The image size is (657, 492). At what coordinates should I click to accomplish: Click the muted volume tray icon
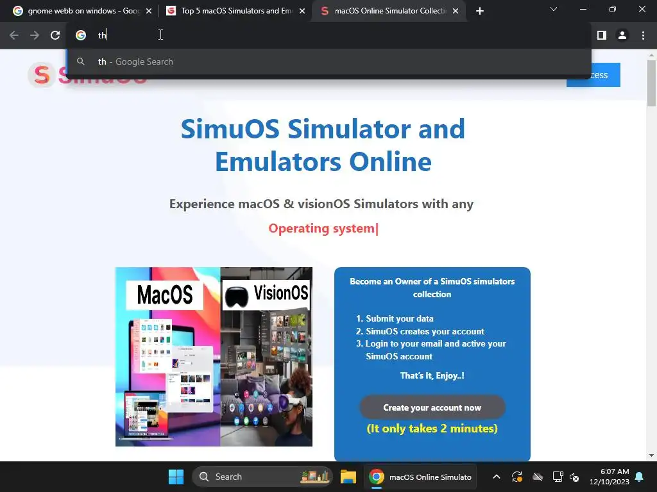(x=574, y=477)
